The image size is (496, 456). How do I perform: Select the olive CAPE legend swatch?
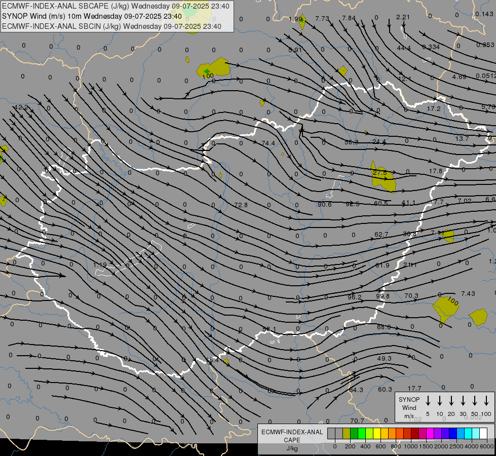pos(347,434)
